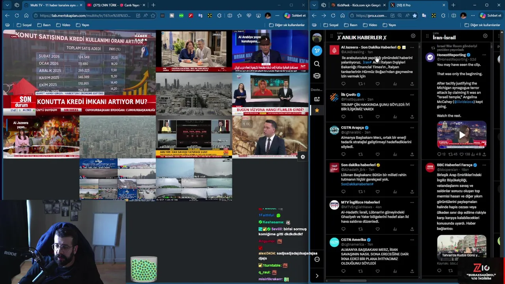Click drag handle of ANLIK HABERLER column
This screenshot has width=505, height=284.
(x=331, y=36)
